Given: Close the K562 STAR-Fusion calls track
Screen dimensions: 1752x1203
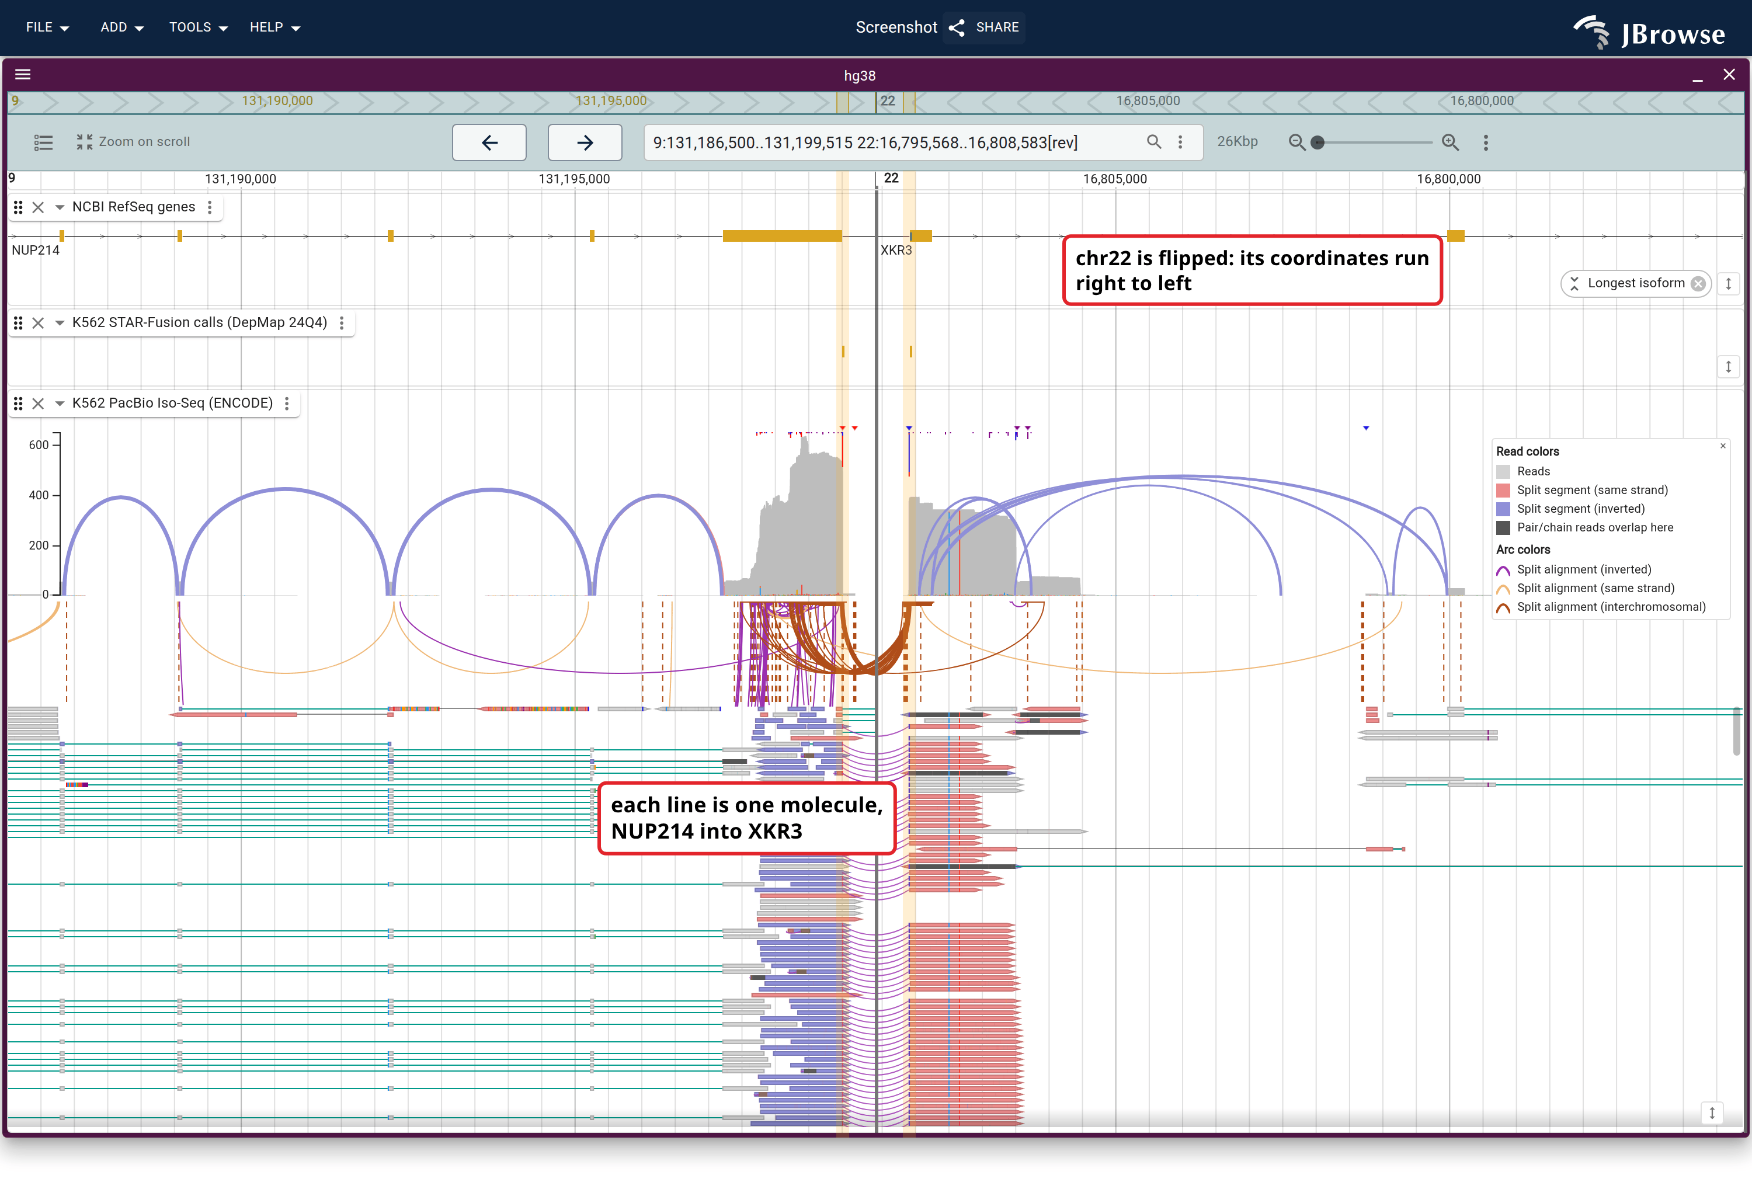Looking at the screenshot, I should tap(39, 324).
